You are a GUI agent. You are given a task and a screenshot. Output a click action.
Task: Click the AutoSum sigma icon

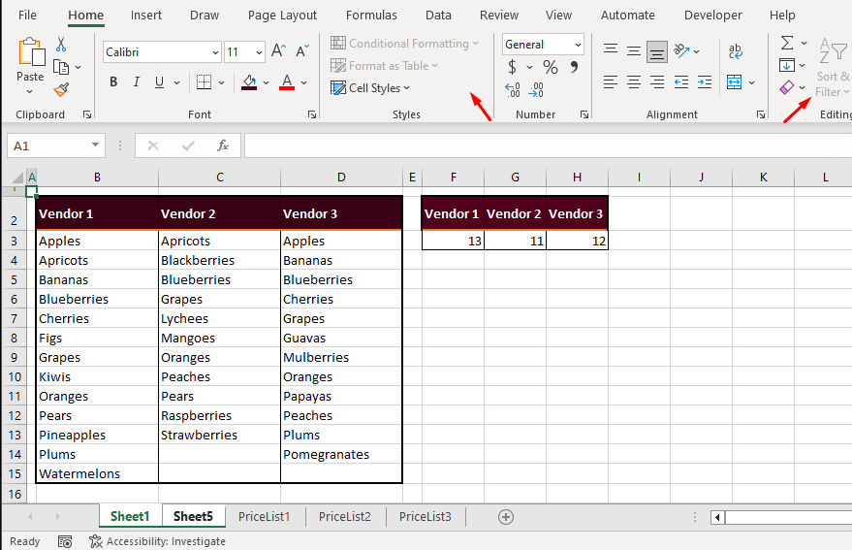787,43
